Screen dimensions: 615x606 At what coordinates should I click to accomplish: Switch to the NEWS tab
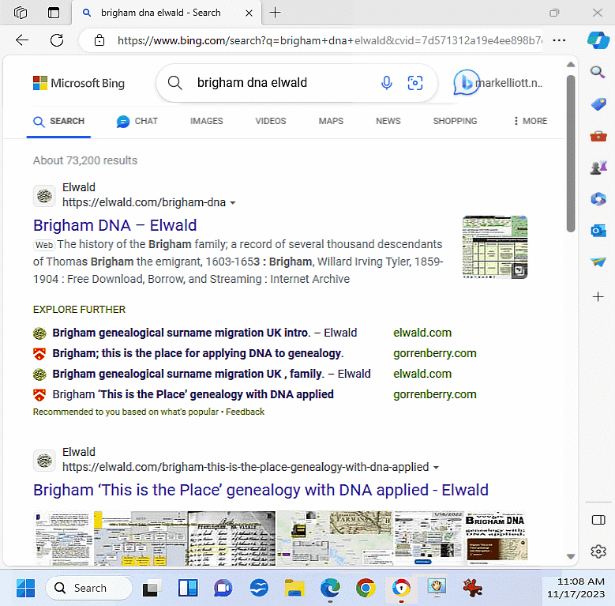click(x=388, y=121)
